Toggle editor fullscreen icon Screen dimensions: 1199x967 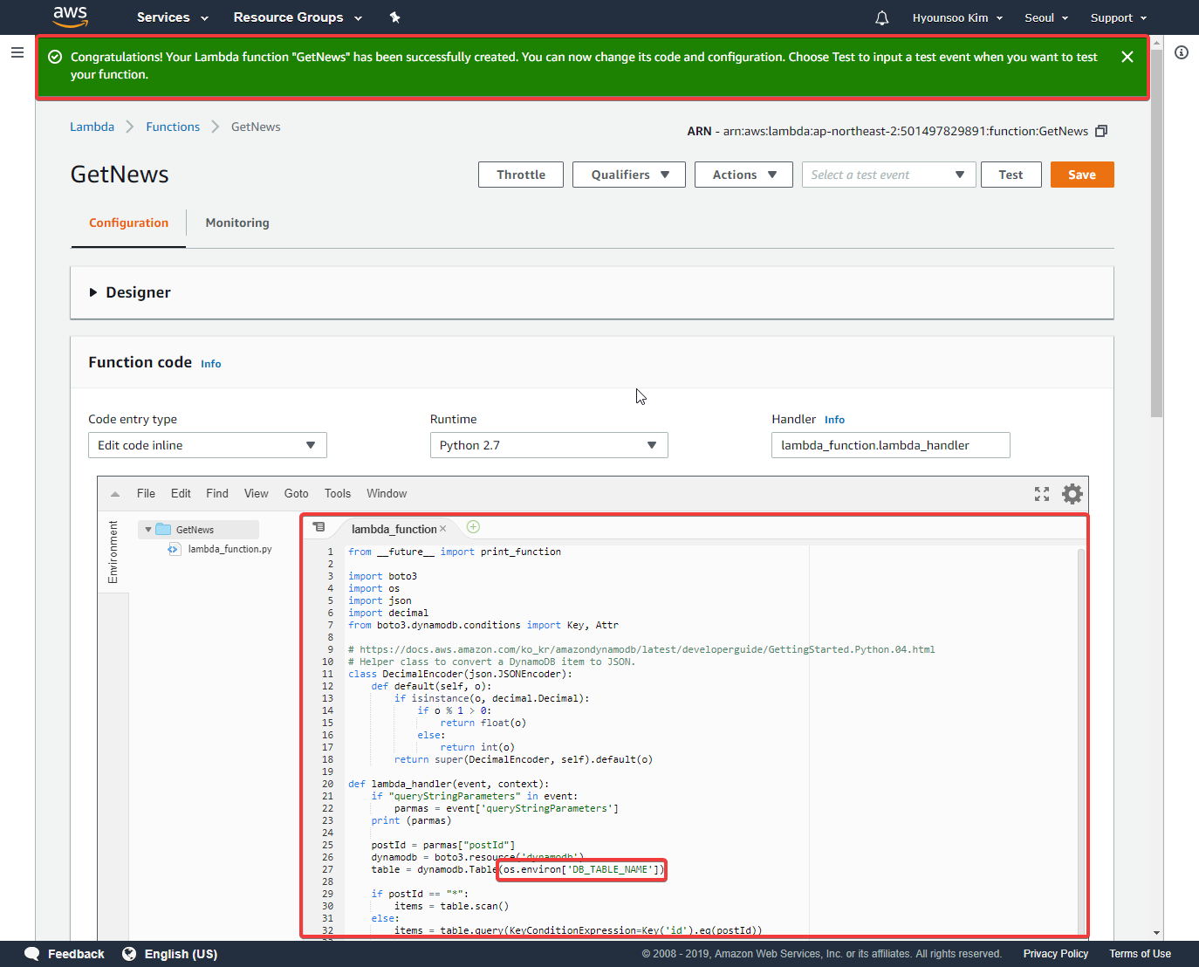[1042, 494]
